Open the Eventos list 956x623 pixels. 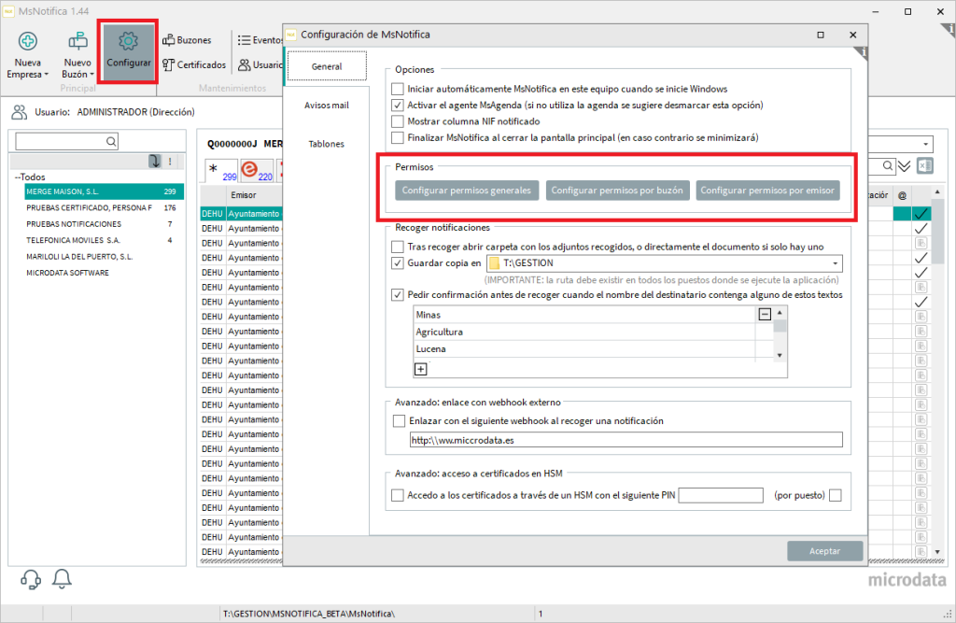[x=260, y=40]
